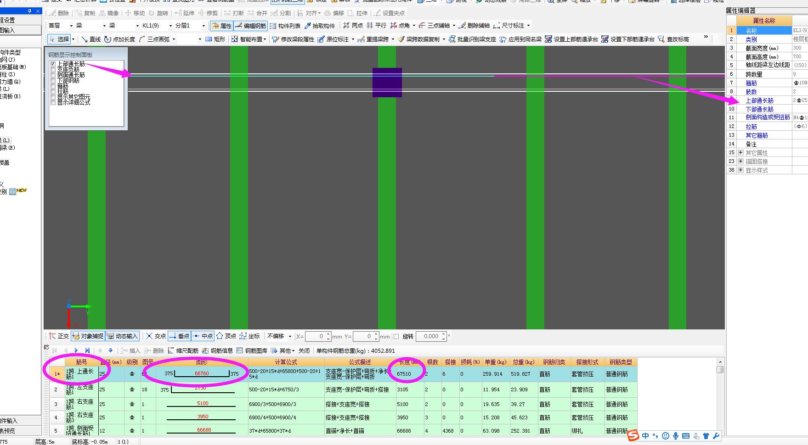This screenshot has width=808, height=445.
Task: Toggle 动态输入 (dynamic input)
Action: (122, 336)
